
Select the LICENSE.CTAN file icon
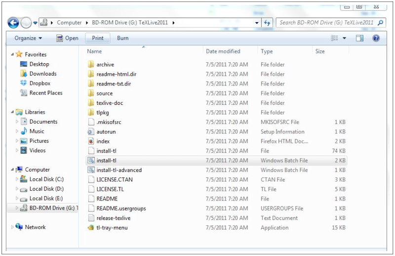91,179
